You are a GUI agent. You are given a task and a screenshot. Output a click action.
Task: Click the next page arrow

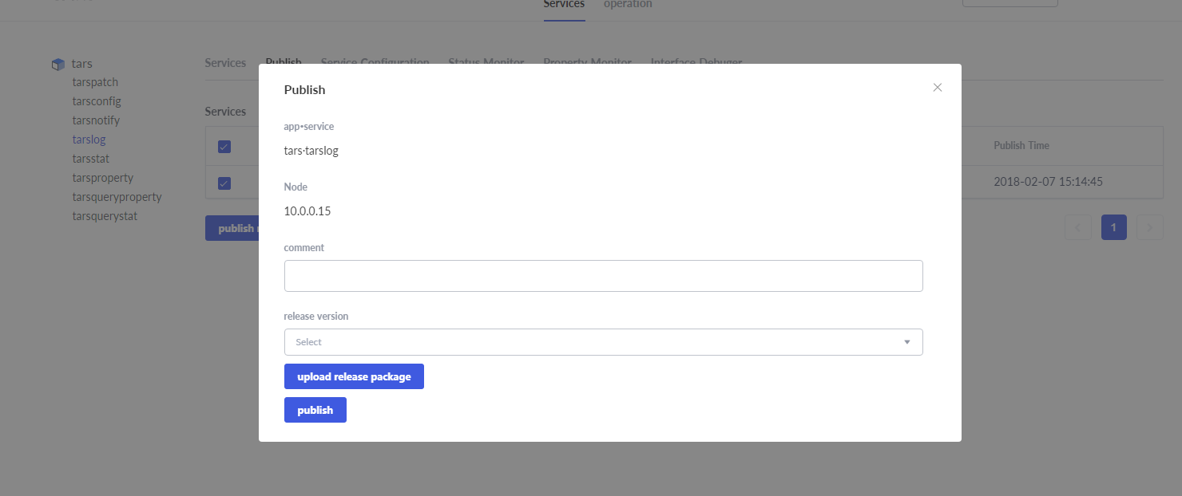(x=1149, y=227)
